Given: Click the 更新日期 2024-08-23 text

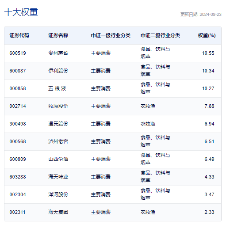Looking at the screenshot, I should point(201,15).
